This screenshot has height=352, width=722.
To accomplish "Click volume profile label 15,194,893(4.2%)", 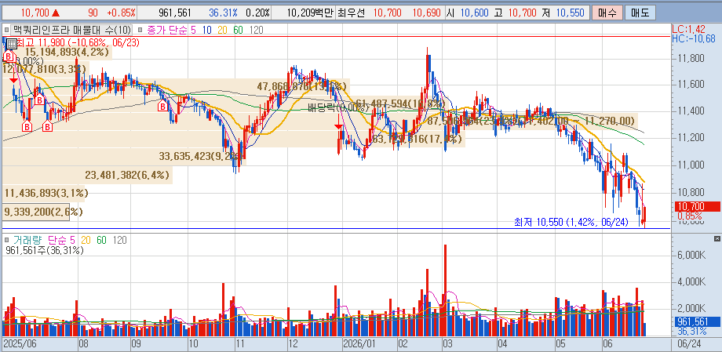I will click(x=68, y=52).
